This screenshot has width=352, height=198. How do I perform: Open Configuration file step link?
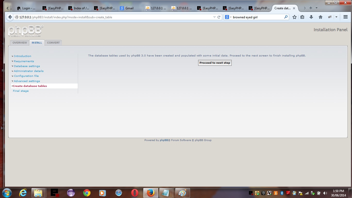(26, 76)
